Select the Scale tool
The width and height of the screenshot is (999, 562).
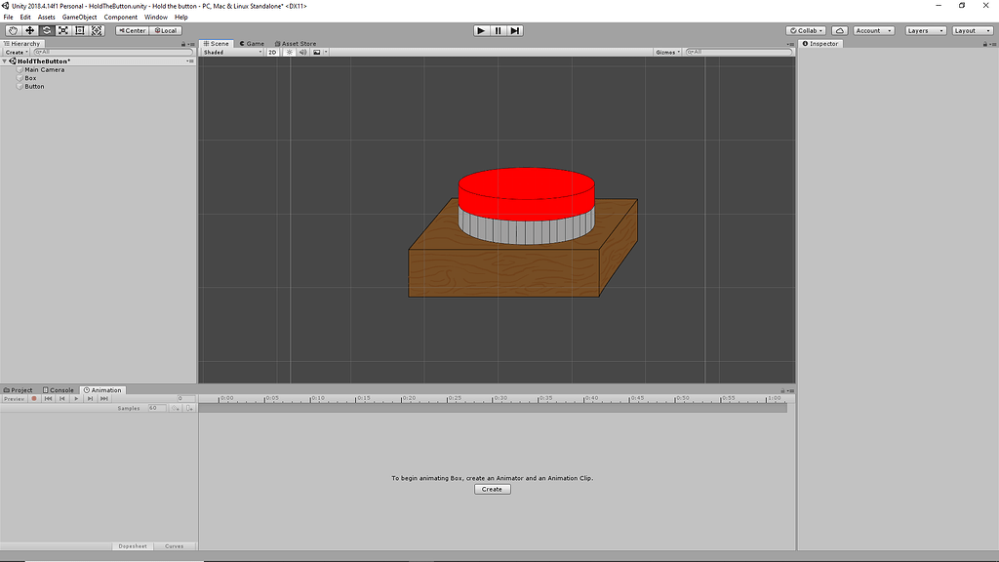coord(62,30)
